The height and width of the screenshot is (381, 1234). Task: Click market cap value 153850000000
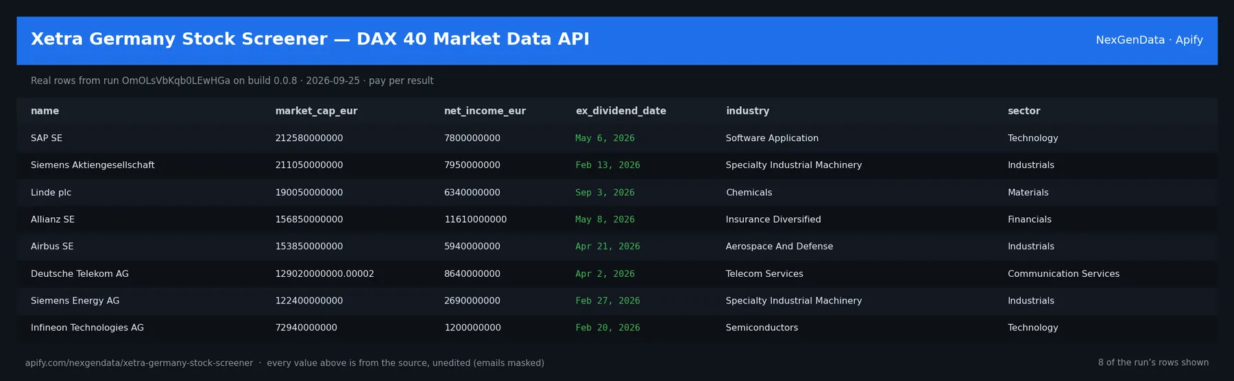309,247
